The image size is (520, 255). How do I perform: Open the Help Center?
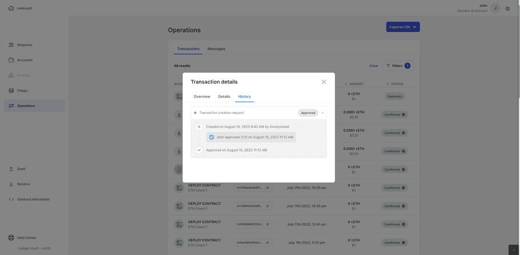(x=26, y=238)
